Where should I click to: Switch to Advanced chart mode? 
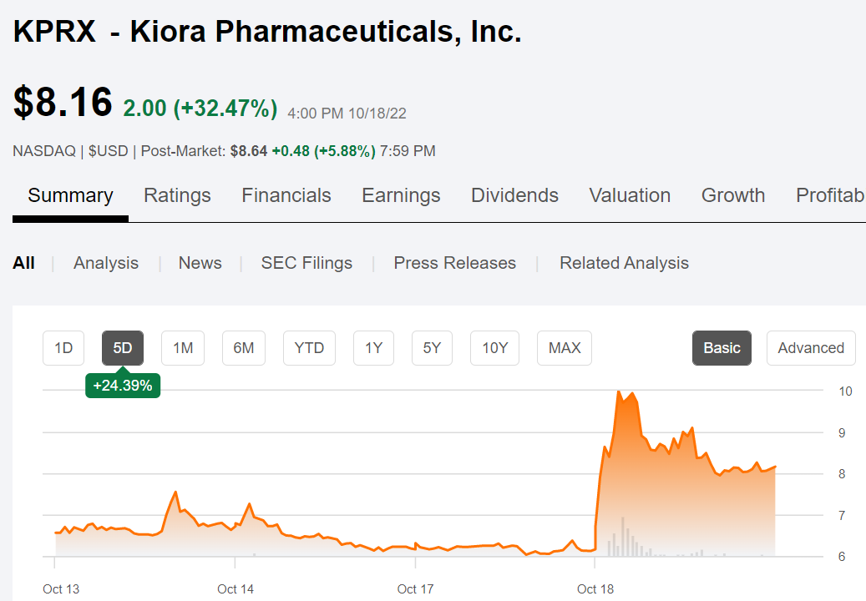[811, 348]
